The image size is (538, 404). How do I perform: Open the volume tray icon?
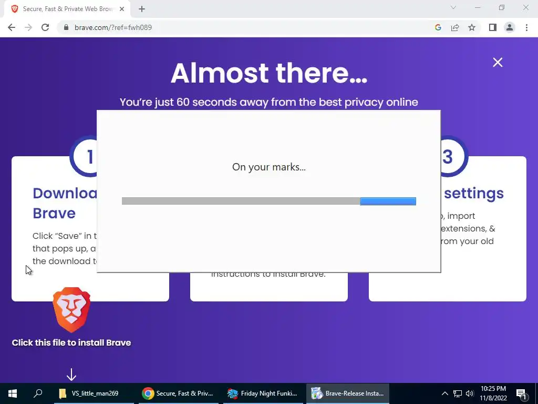(469, 393)
